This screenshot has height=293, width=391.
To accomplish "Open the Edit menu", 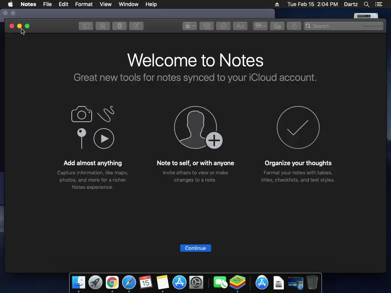I will click(x=63, y=4).
